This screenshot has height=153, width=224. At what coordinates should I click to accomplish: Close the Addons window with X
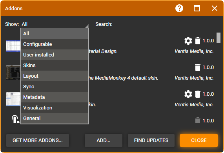(x=215, y=8)
